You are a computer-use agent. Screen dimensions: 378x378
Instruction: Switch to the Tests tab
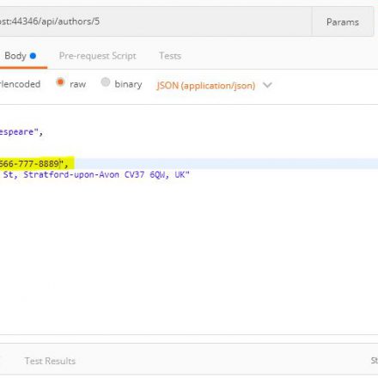tap(170, 56)
